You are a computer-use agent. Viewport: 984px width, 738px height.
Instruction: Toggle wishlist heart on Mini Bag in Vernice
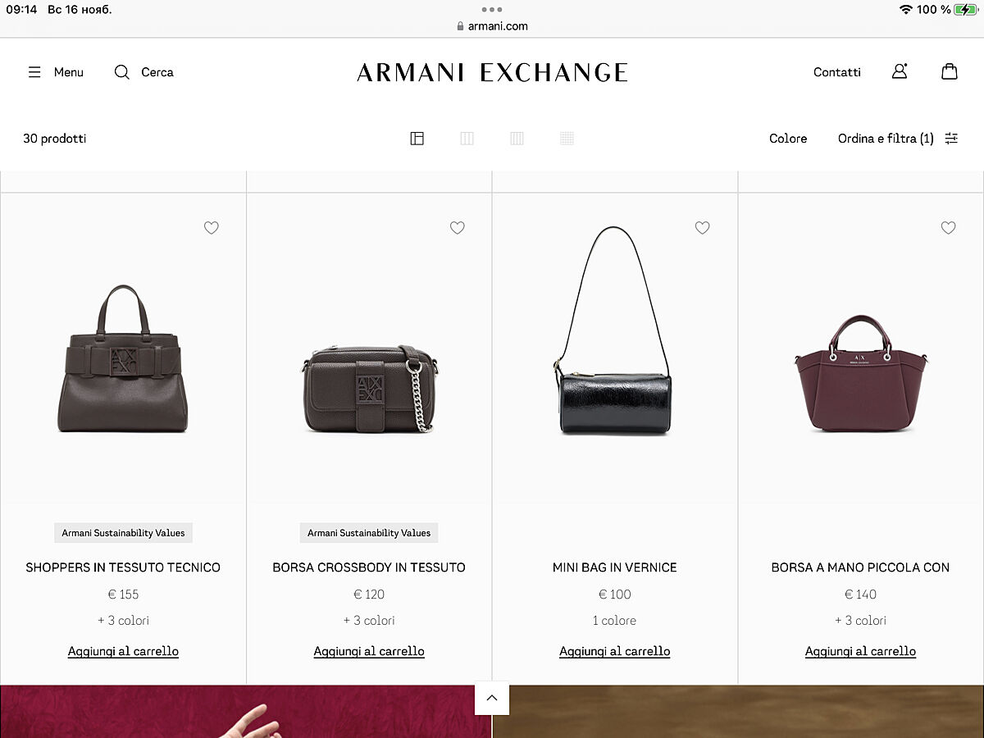point(703,228)
